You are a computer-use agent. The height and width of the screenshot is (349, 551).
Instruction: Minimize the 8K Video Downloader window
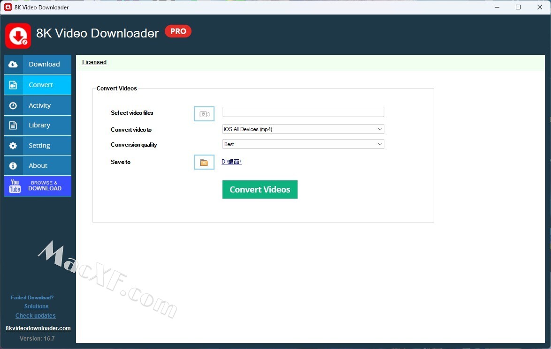(x=497, y=7)
